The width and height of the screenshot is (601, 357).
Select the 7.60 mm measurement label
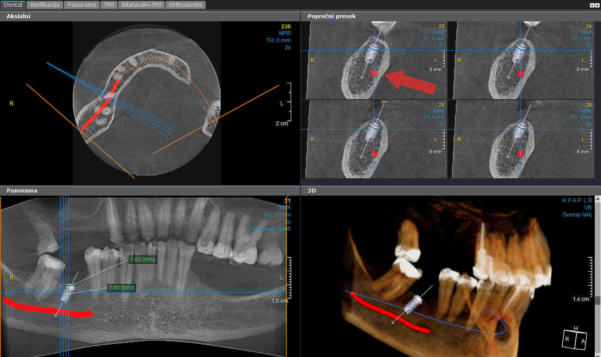[x=121, y=288]
